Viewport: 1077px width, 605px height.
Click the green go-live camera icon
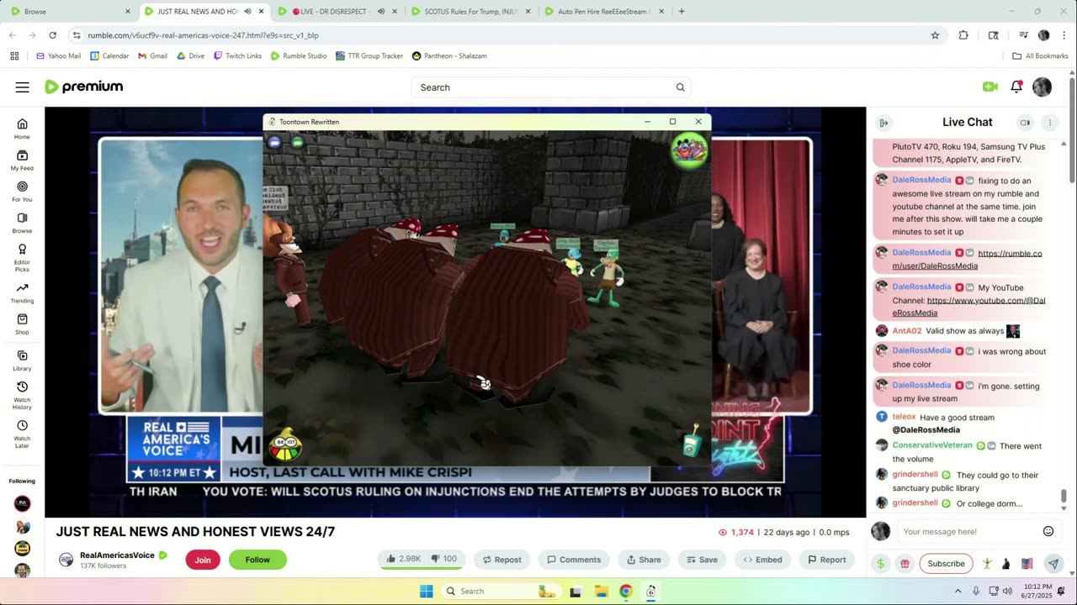click(989, 87)
